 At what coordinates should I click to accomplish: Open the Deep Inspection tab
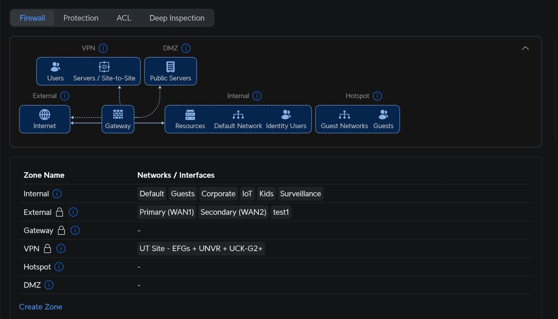(177, 18)
